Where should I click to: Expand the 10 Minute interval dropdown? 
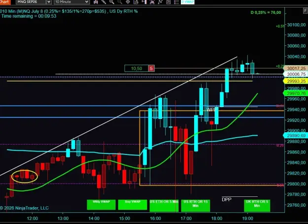coord(86,2)
